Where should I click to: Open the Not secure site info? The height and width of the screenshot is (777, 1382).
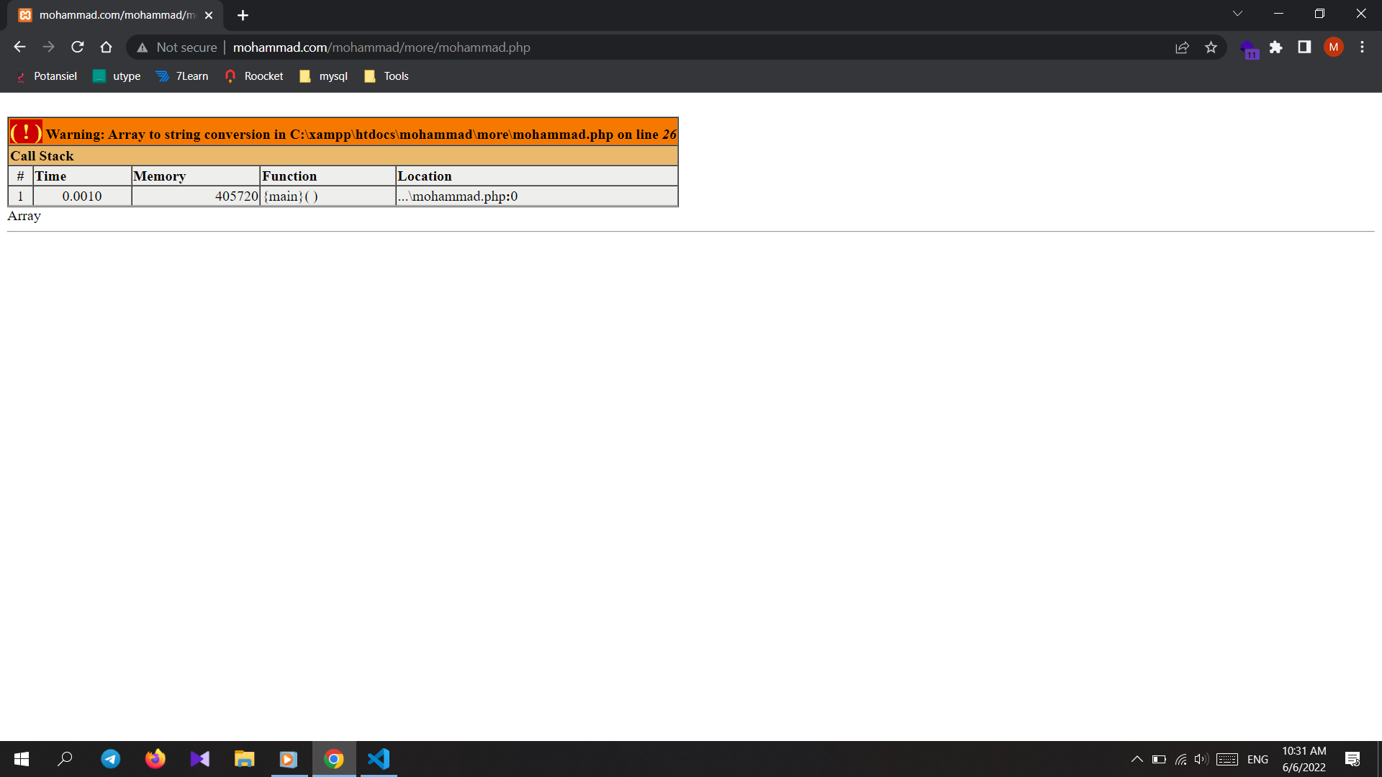tap(176, 47)
